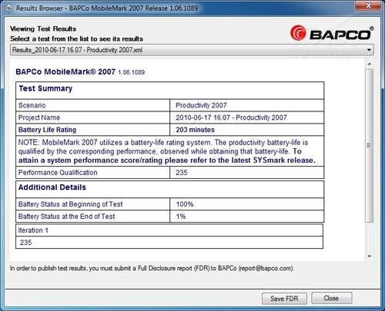Close the Results Browser window
The width and height of the screenshot is (385, 311).
click(368, 5)
